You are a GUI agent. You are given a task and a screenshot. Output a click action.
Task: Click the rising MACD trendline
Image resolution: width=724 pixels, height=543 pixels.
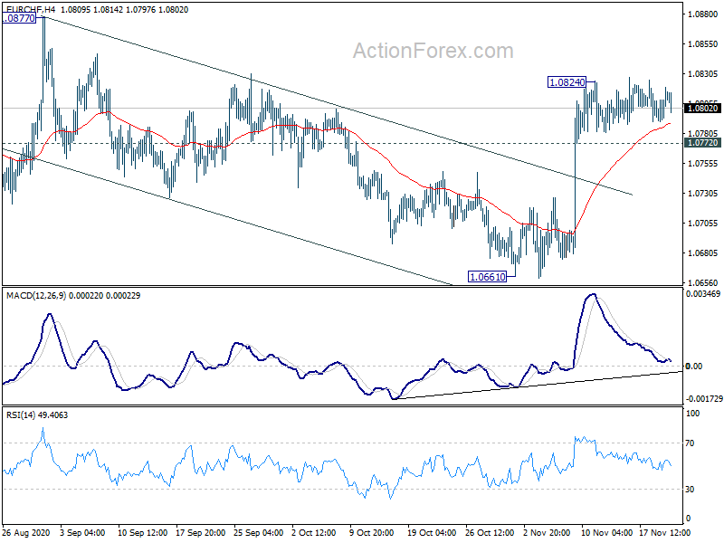pyautogui.click(x=539, y=385)
